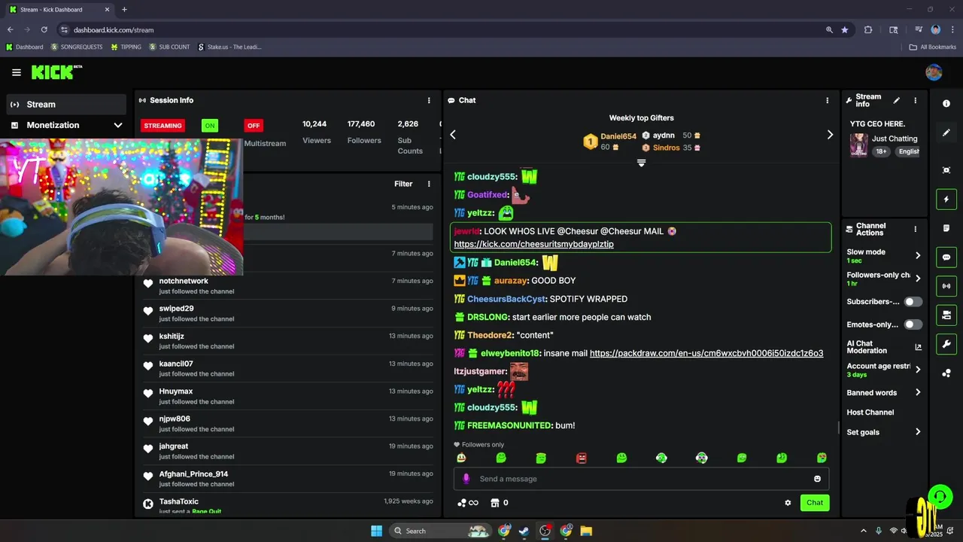Open Session Info three-dot options
This screenshot has width=963, height=542.
429,100
